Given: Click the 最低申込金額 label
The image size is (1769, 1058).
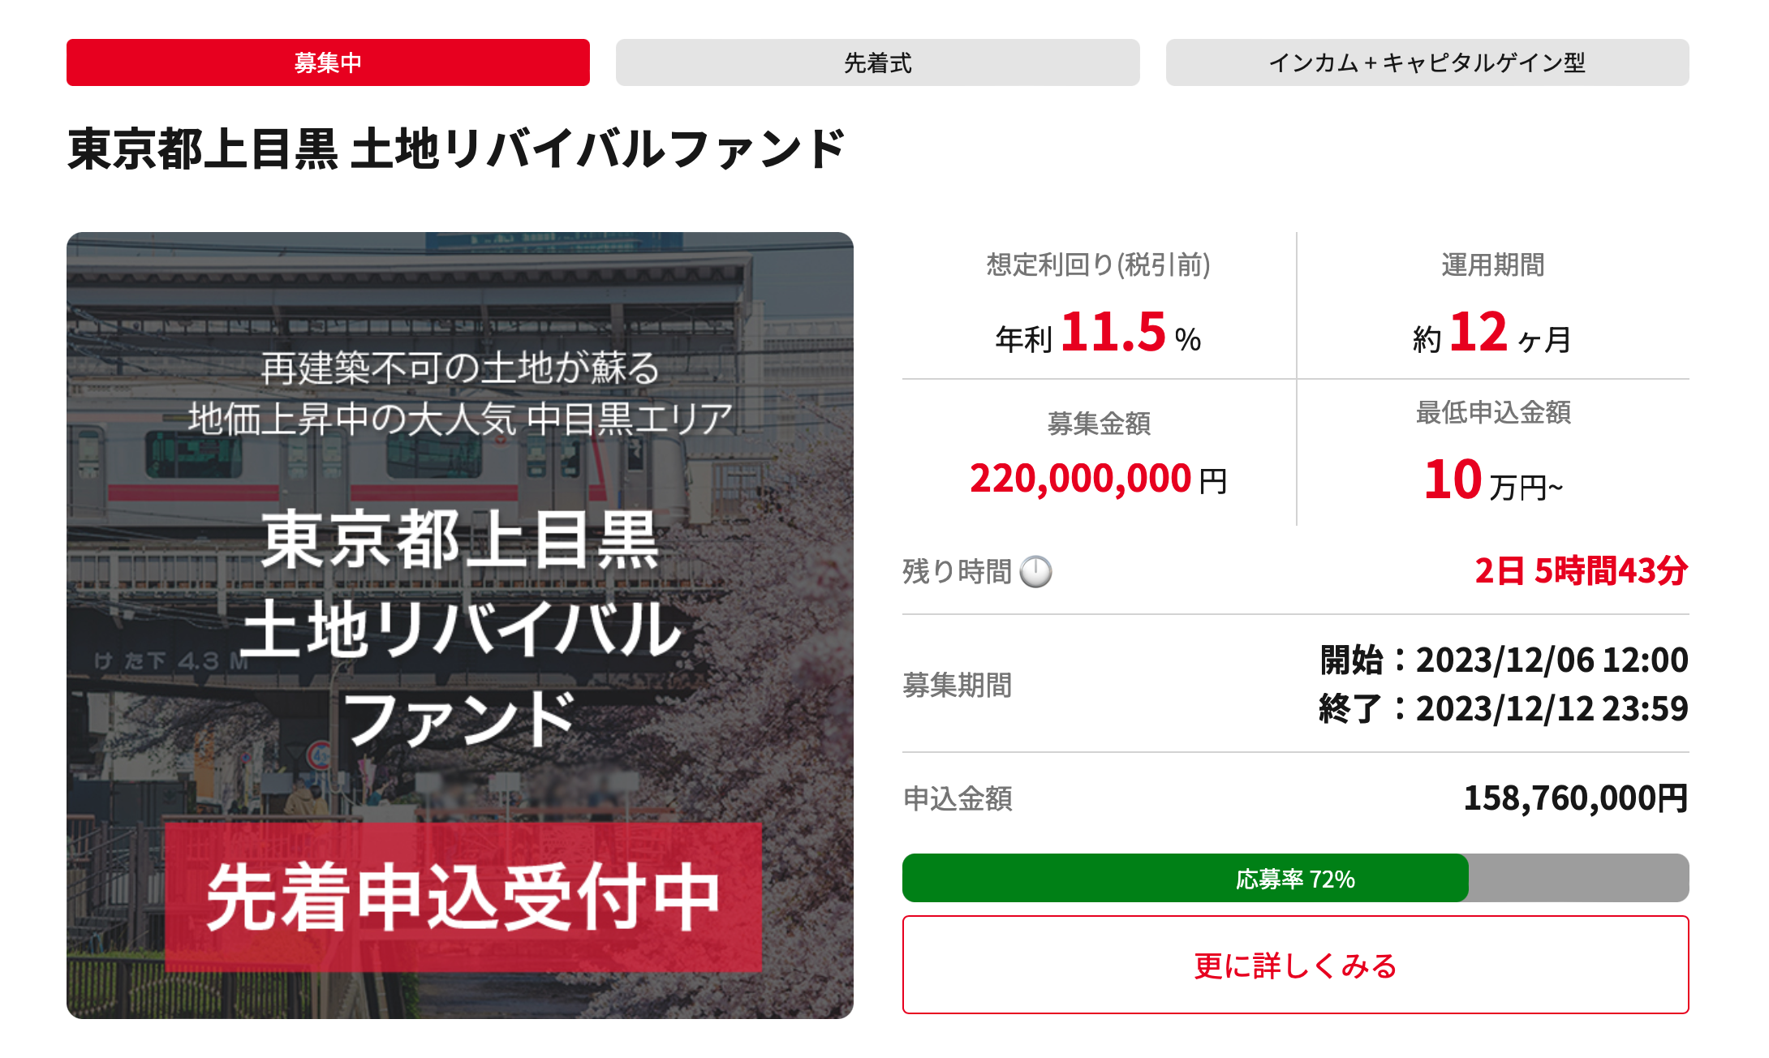Looking at the screenshot, I should tap(1493, 413).
